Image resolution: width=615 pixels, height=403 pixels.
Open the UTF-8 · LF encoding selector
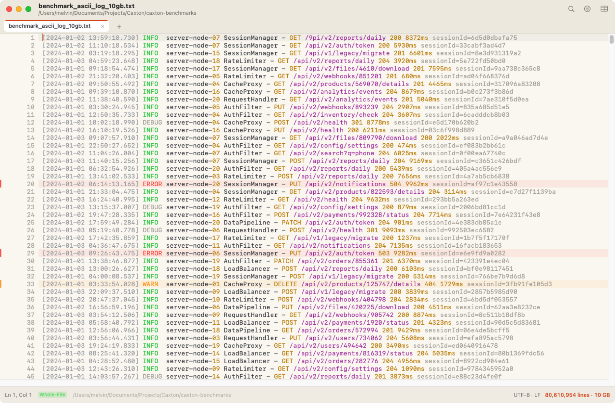point(527,395)
